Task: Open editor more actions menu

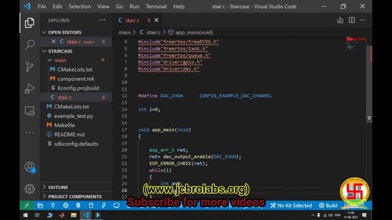Action: tap(363, 20)
